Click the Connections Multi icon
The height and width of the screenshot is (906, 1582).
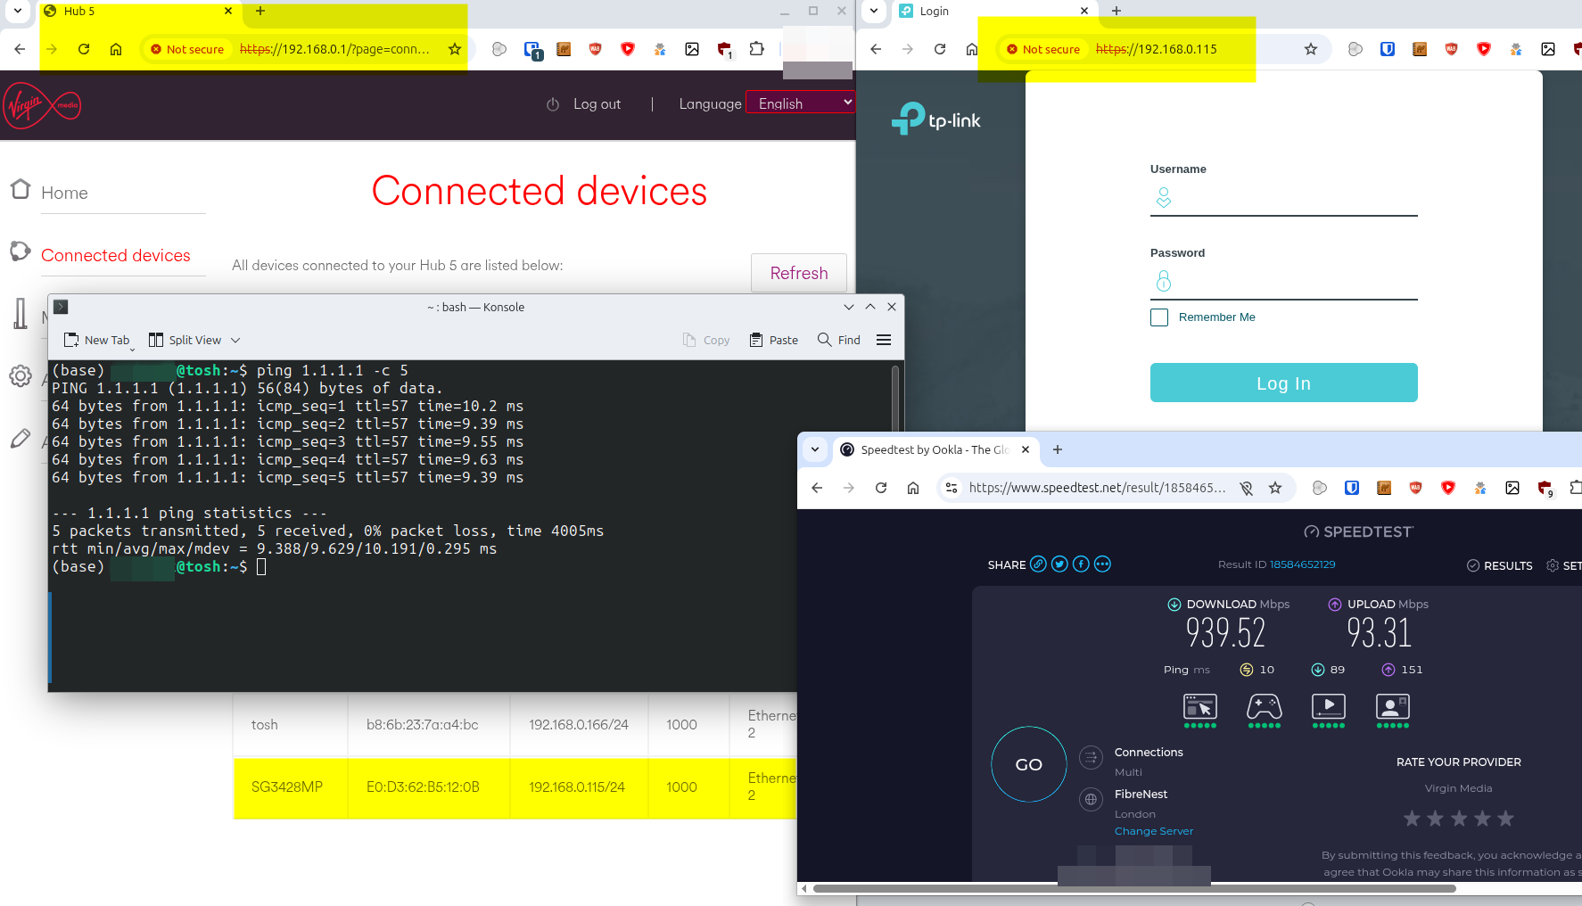click(1091, 758)
